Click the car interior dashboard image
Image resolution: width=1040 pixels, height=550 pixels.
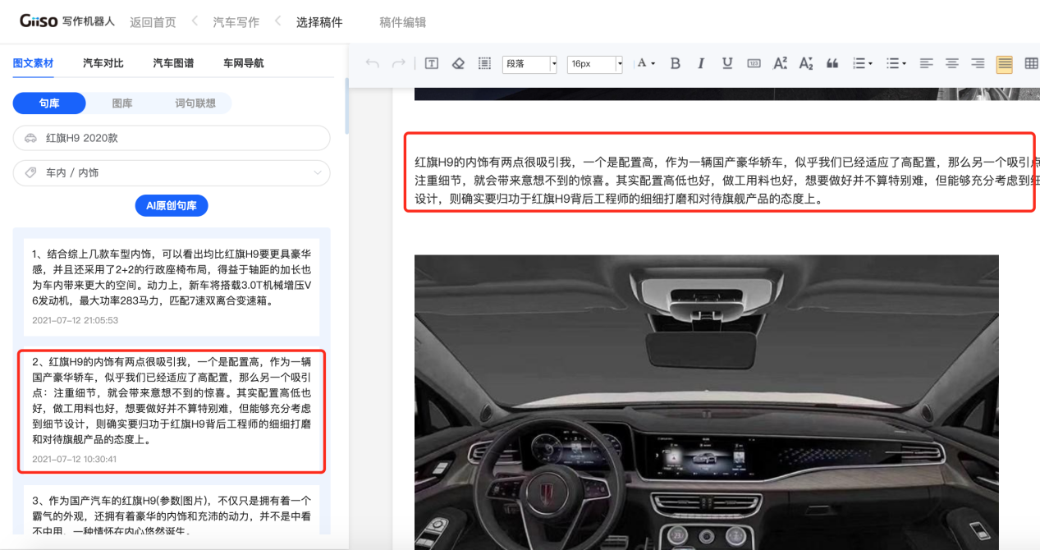(706, 402)
